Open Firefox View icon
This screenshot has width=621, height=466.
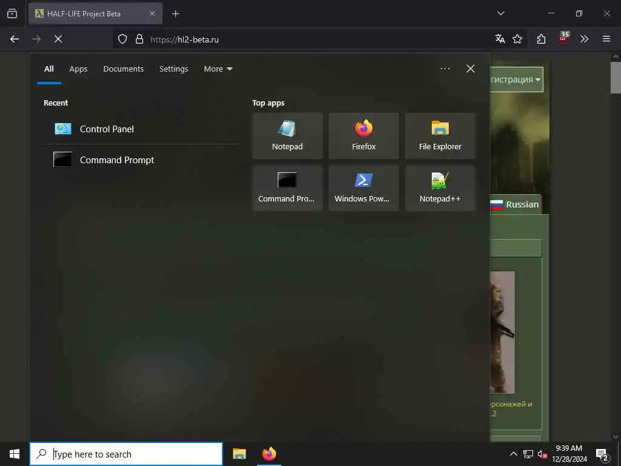pos(12,13)
